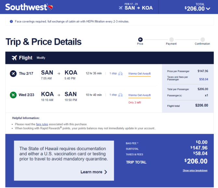Expand the $206.00 total dropdown chevron
This screenshot has width=218, height=188.
tap(208, 9)
